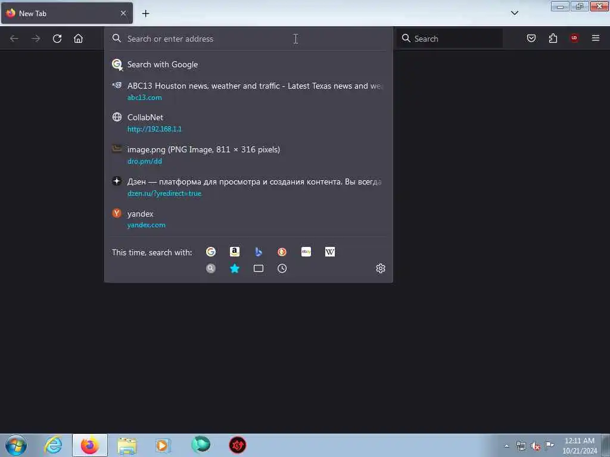Screen dimensions: 610x457
Task: Open image.png PNG Image suggestion
Action: click(248, 155)
